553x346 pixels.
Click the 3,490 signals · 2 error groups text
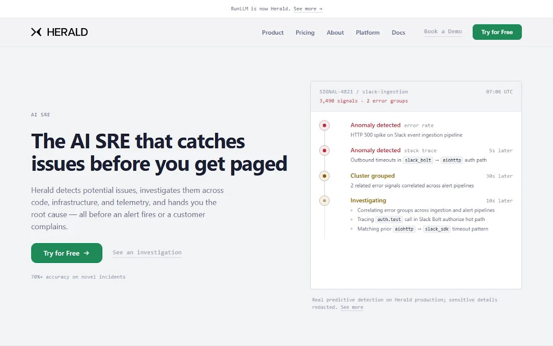(x=364, y=101)
